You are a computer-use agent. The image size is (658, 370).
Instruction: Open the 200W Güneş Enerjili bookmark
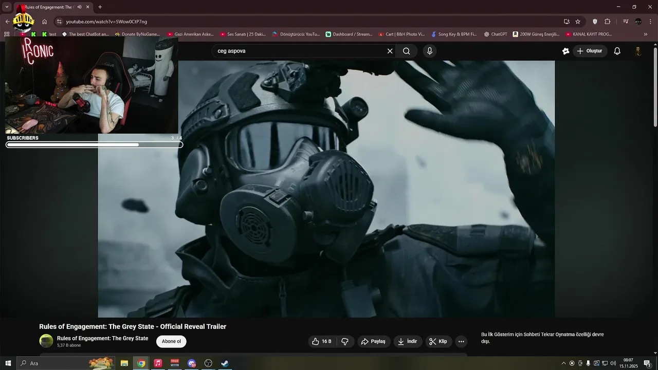point(536,34)
